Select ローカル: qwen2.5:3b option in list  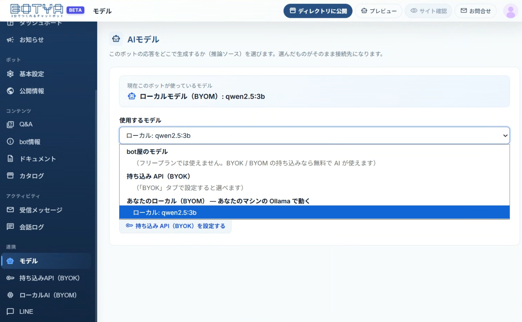[315, 212]
